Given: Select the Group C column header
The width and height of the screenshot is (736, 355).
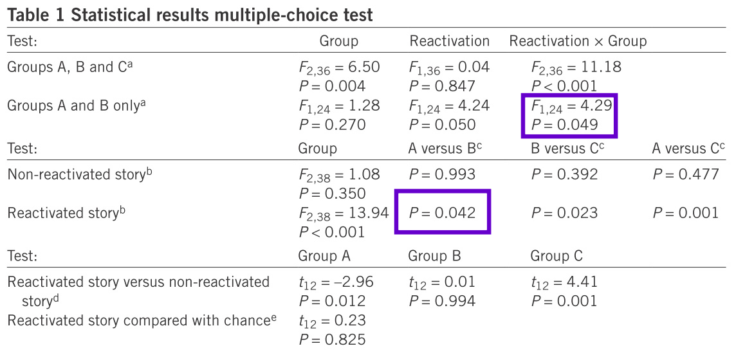Looking at the screenshot, I should [x=557, y=256].
